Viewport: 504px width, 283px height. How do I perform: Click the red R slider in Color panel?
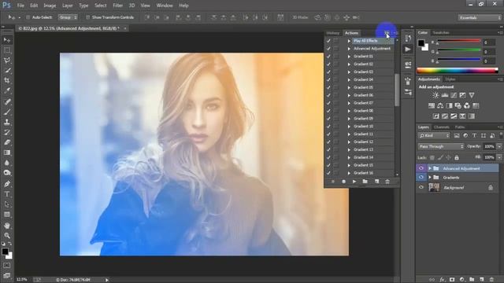point(458,41)
